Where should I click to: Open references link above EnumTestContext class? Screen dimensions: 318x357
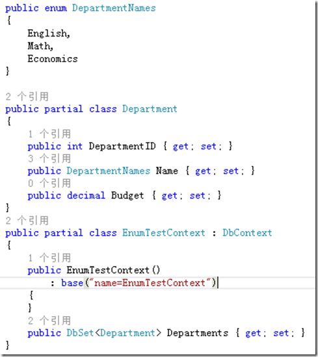point(27,221)
